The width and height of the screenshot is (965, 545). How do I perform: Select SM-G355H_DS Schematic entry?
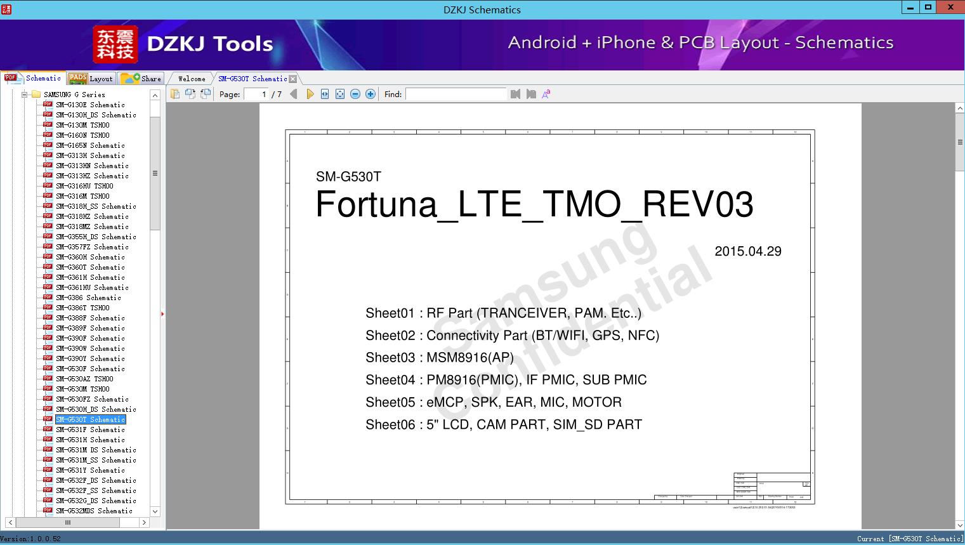coord(96,237)
